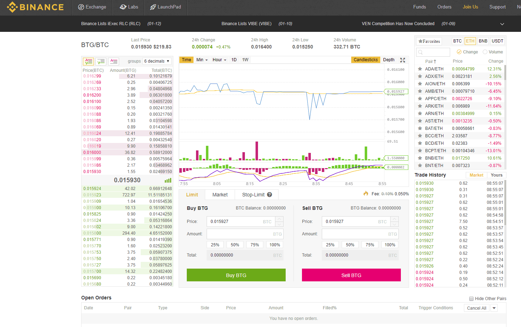Open Binance Lists iExec RLC announcement
This screenshot has width=521, height=327.
pyautogui.click(x=111, y=24)
